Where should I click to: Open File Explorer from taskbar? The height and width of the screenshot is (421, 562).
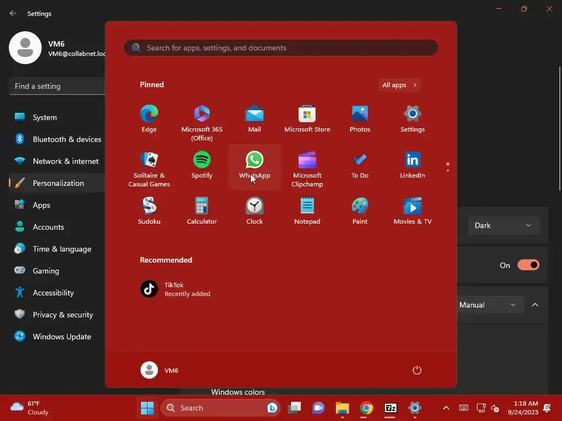[342, 408]
